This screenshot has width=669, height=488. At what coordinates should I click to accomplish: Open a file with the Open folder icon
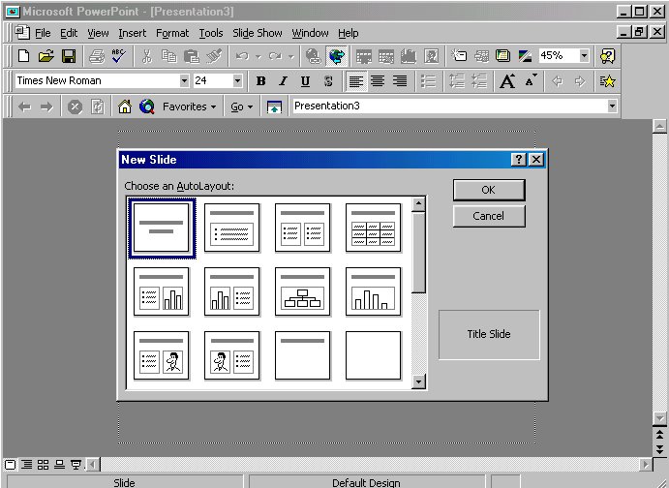[x=46, y=56]
